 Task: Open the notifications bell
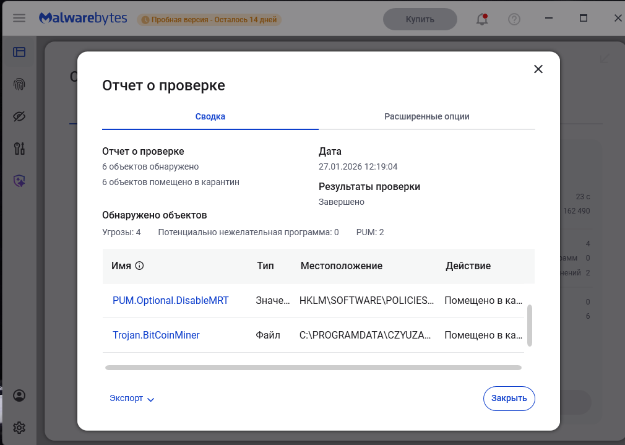481,19
